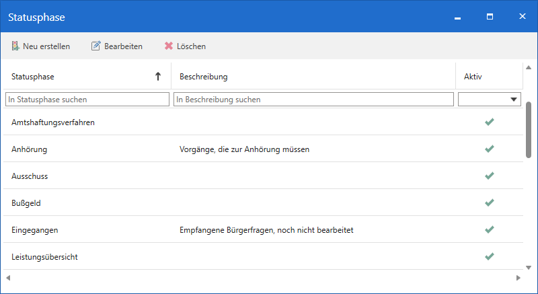This screenshot has height=294, width=538.
Task: Click the sort arrow in Statusphase header
Action: click(x=158, y=77)
